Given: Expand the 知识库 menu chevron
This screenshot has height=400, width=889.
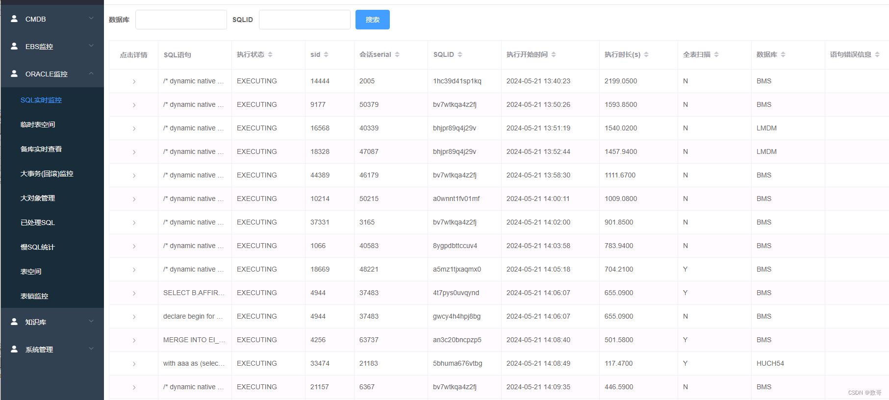Looking at the screenshot, I should pos(91,322).
